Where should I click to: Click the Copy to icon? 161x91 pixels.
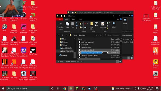coord(80,28)
